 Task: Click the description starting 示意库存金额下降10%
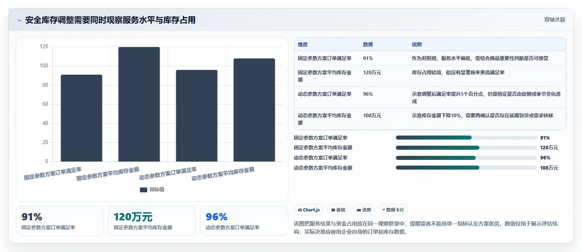[483, 116]
